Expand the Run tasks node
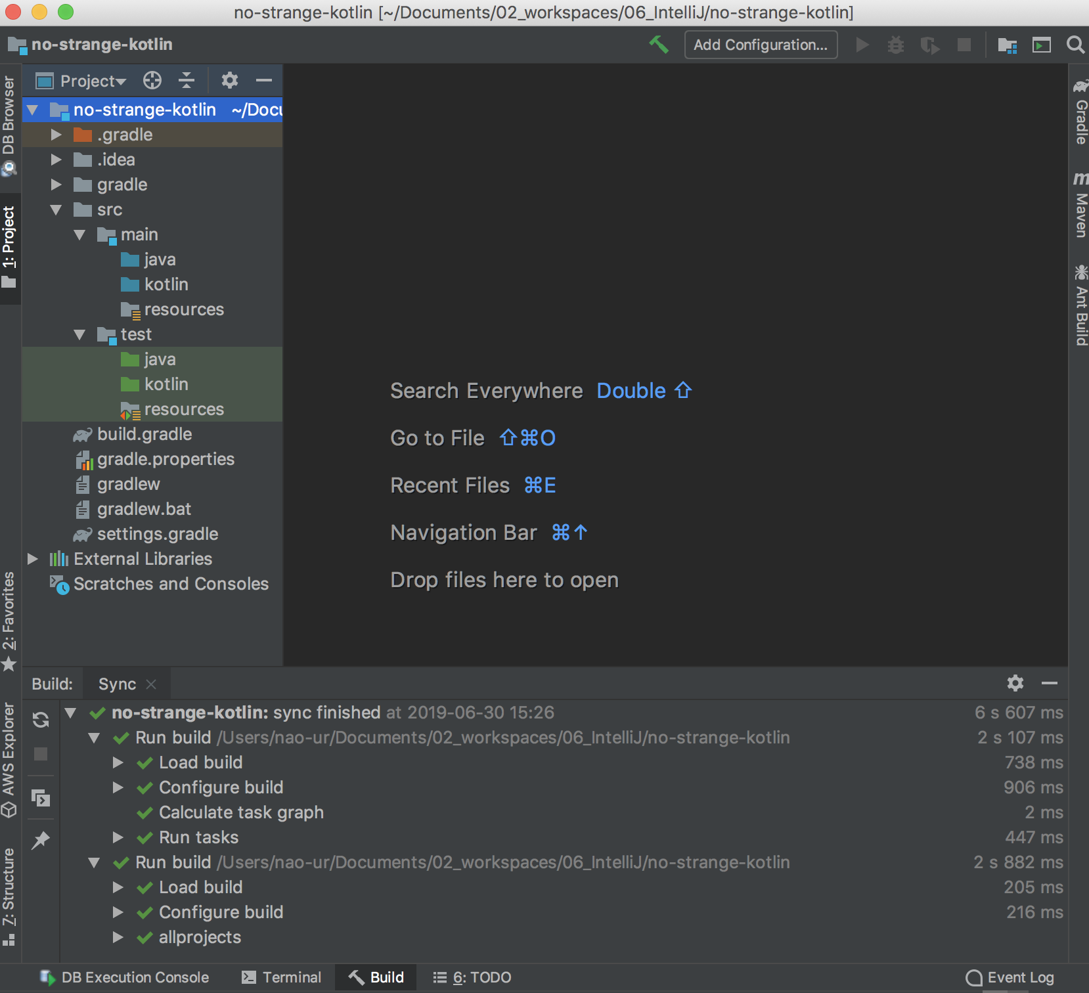 pos(118,837)
